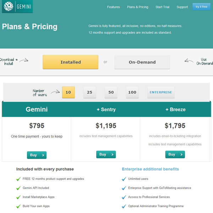The height and width of the screenshot is (213, 213).
Task: Click 'Optional Administrator Training Programme' text
Action: (156, 206)
